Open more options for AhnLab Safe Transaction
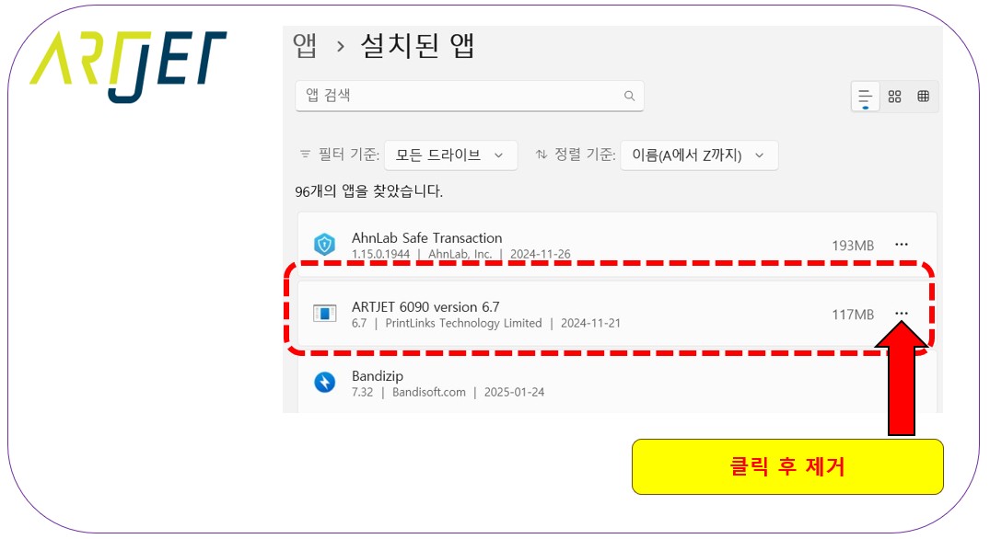This screenshot has width=990, height=539. click(901, 245)
